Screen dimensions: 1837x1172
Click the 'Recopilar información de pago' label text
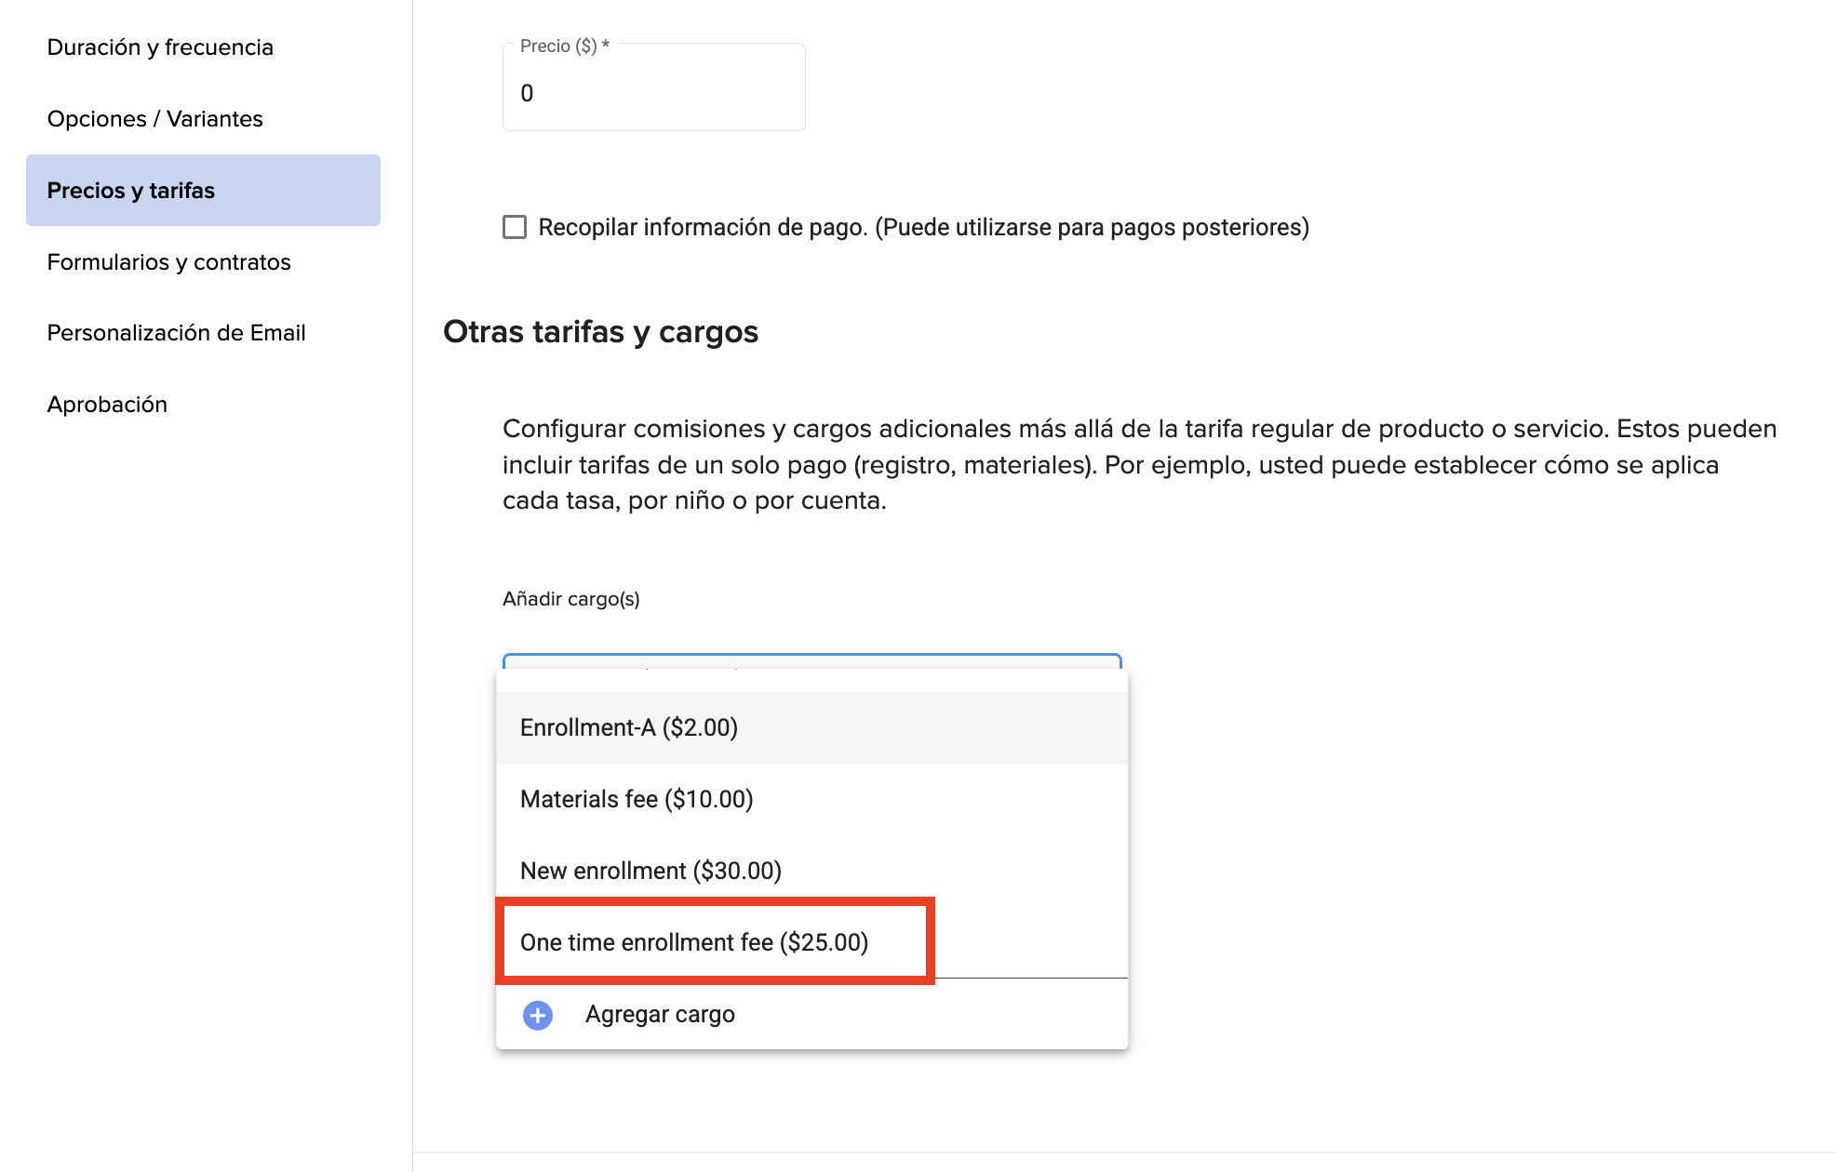point(923,227)
